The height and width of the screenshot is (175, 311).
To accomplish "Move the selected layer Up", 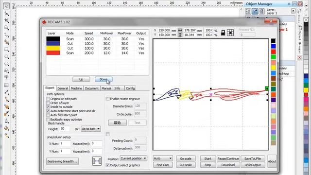I will point(81,79).
